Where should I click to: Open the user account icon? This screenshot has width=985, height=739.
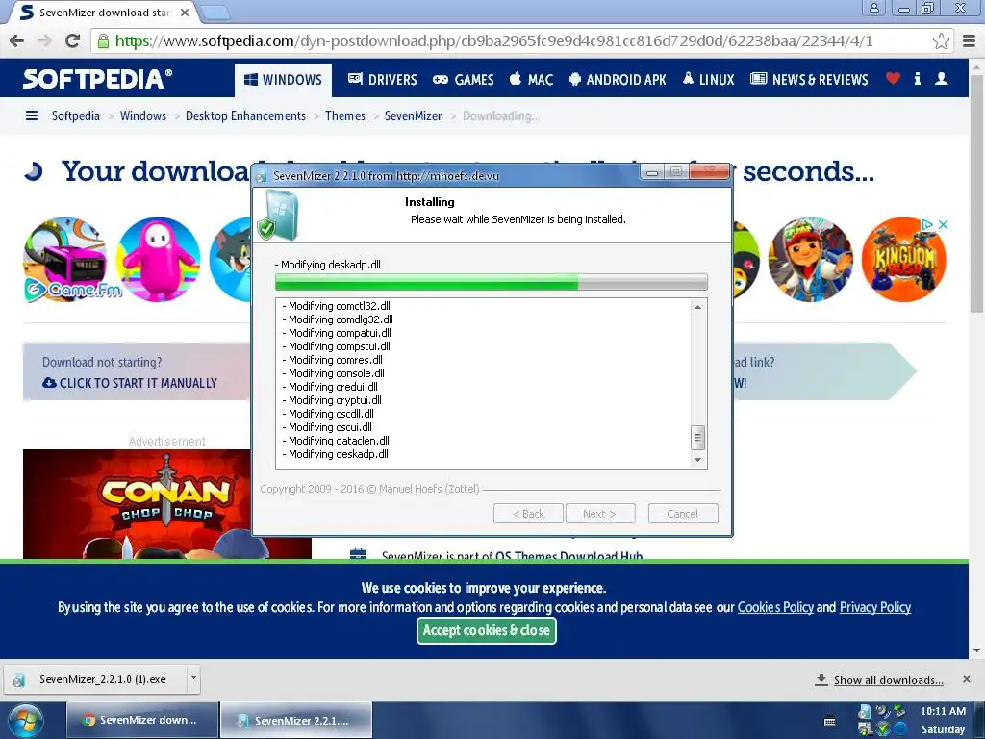941,79
